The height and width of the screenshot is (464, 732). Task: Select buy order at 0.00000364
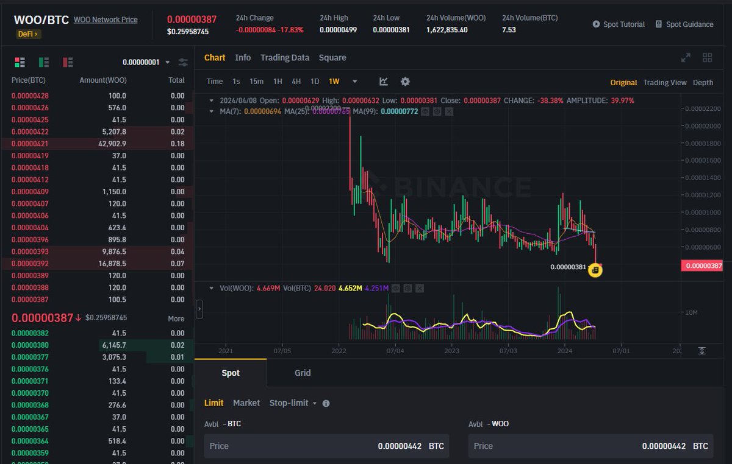coord(98,441)
